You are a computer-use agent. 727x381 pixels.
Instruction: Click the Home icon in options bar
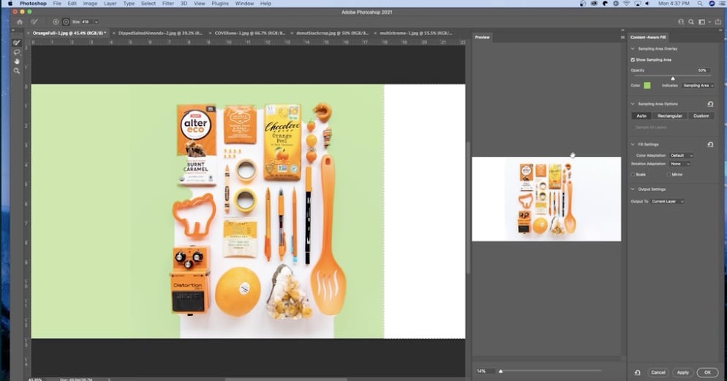[20, 22]
